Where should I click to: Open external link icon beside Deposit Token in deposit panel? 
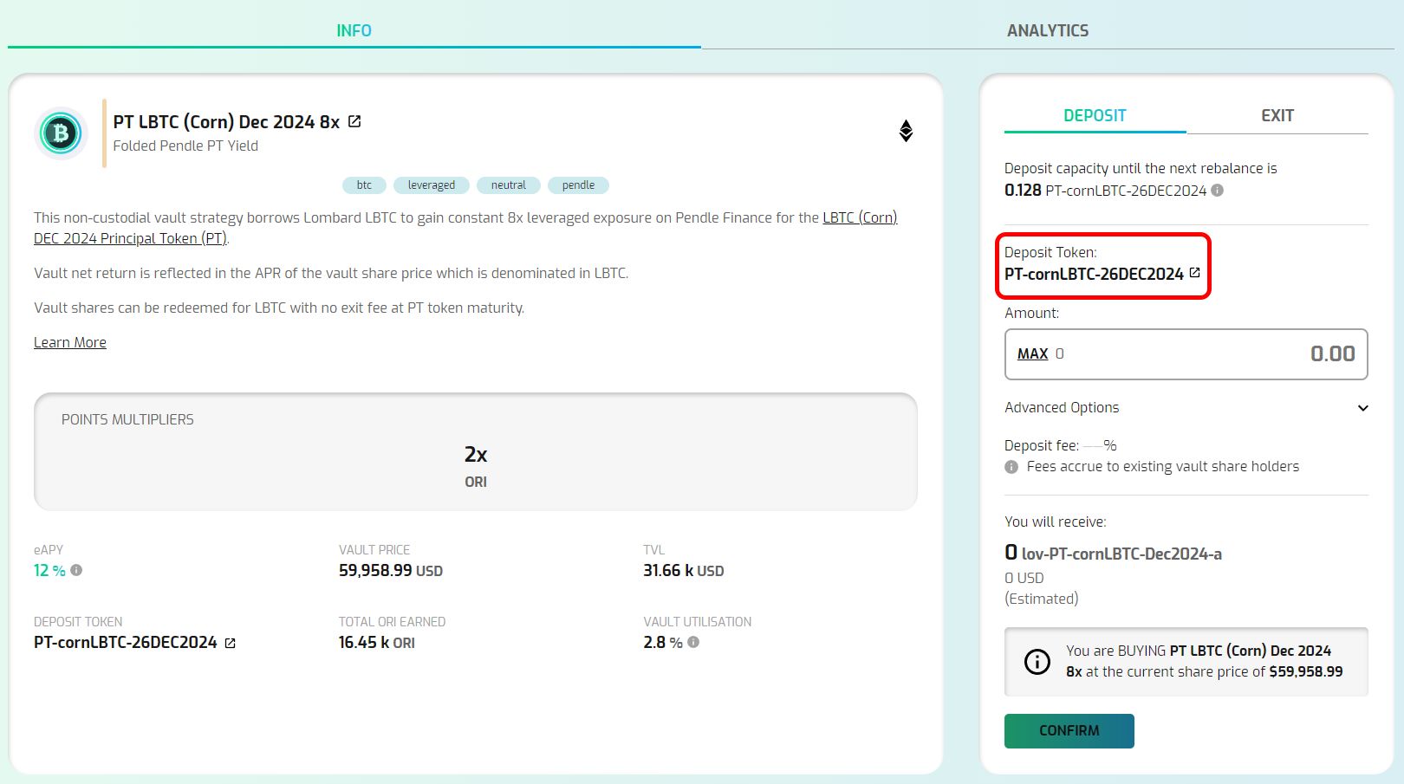pos(1195,273)
